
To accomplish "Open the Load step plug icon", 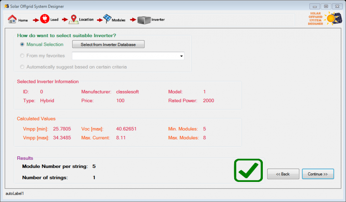I will 45,19.
